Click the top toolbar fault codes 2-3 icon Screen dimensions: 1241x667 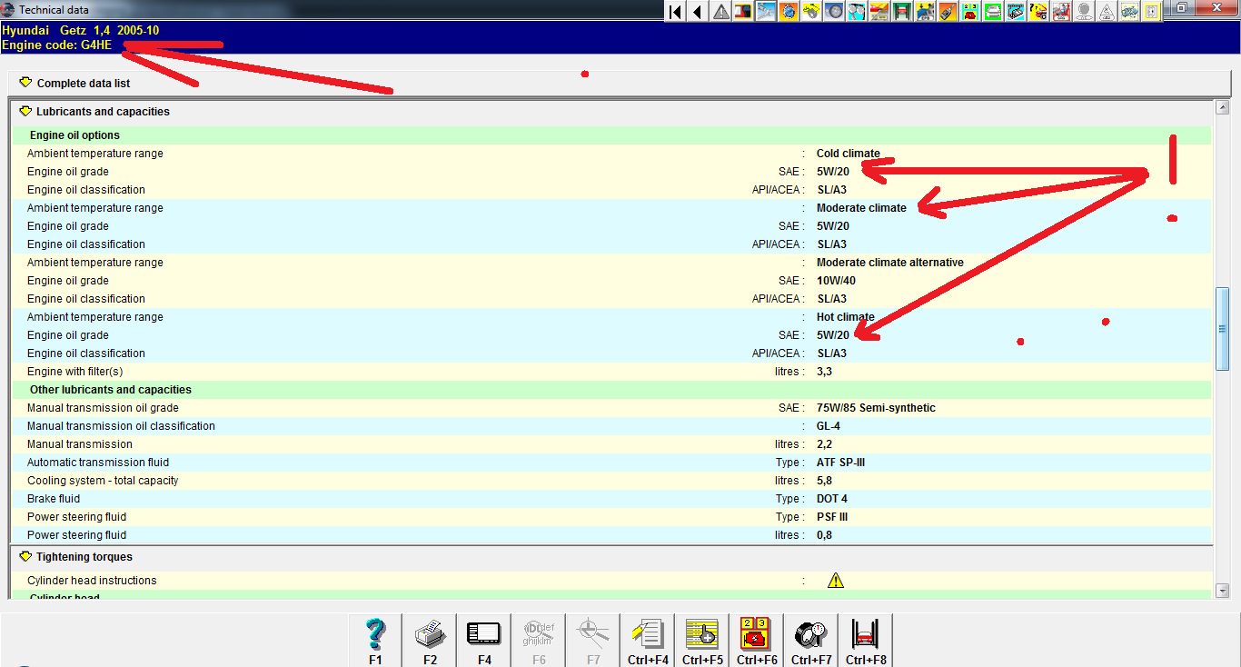point(971,12)
